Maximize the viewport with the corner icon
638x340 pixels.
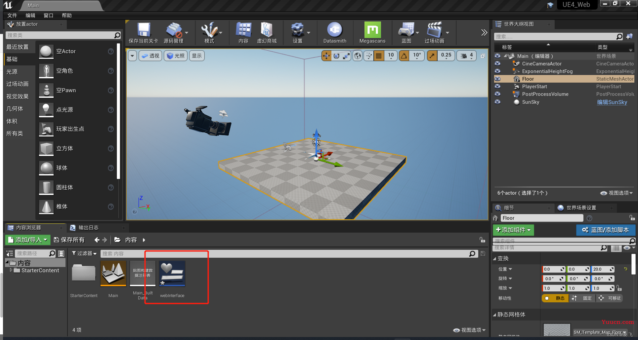point(483,56)
